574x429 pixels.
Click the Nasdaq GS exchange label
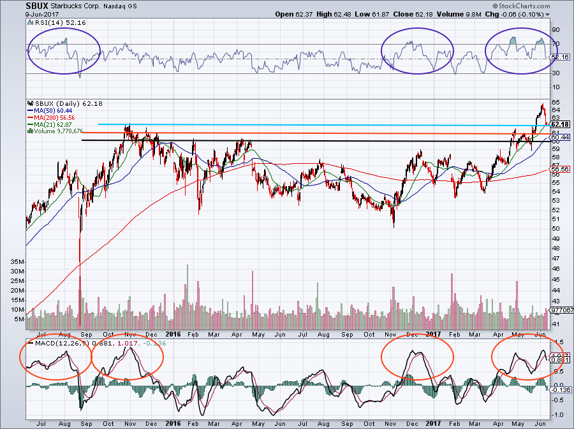click(120, 6)
